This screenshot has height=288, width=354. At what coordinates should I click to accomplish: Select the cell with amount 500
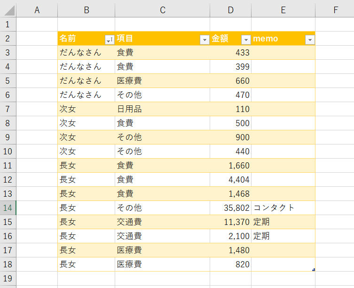[x=230, y=123]
